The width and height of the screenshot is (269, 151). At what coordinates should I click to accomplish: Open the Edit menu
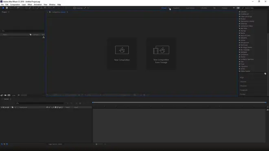pos(7,4)
